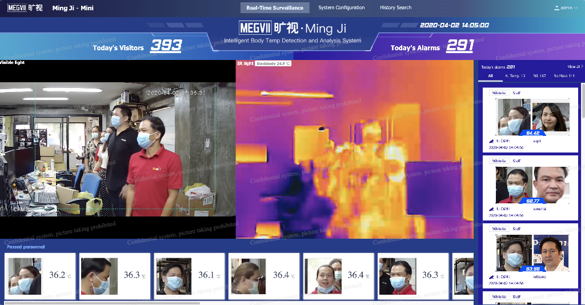Click the kritsana name label

pos(539,276)
